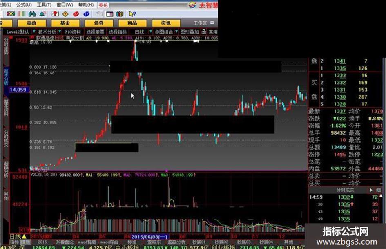The height and width of the screenshot is (249, 386).
Task: Select the macd背离 bottom tab
Action: pos(87,242)
